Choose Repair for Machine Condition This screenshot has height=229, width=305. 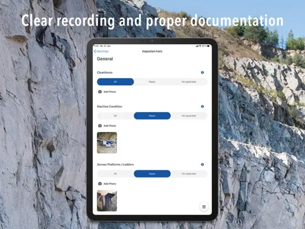152,116
